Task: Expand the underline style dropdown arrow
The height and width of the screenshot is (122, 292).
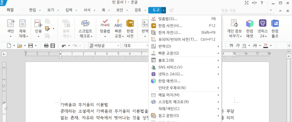Action: click(x=249, y=45)
